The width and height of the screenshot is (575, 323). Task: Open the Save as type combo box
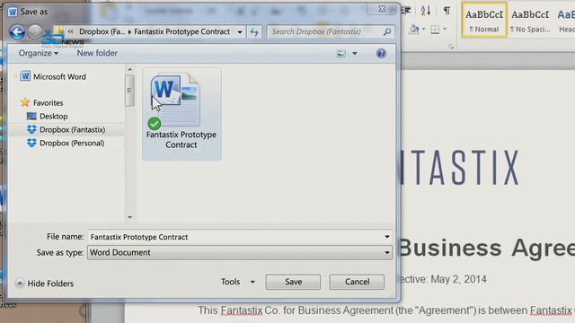point(240,253)
